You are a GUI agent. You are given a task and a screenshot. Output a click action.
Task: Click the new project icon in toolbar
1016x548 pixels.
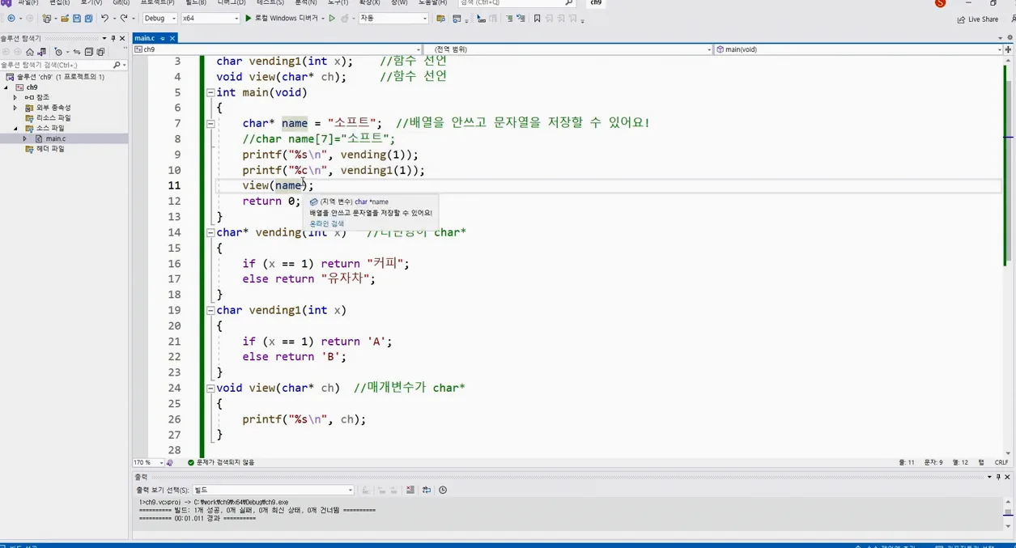(x=47, y=18)
